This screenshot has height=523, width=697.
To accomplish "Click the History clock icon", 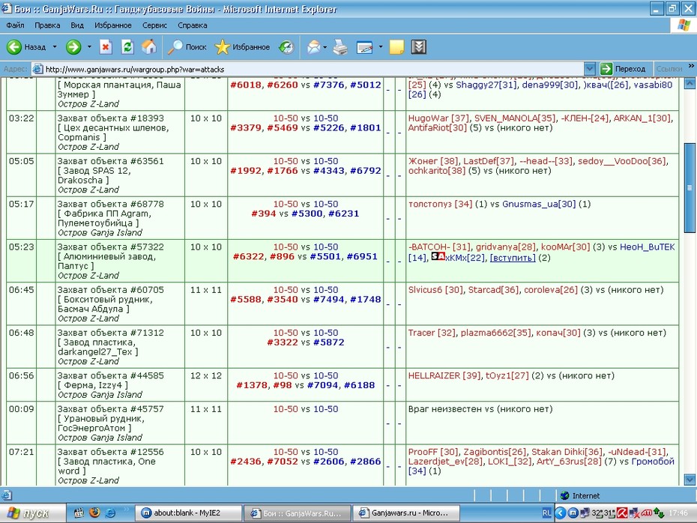I will coord(286,46).
